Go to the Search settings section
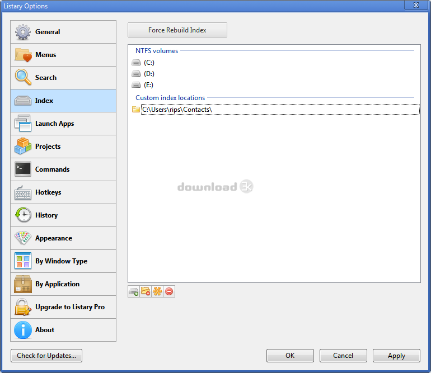The image size is (431, 373). (x=63, y=78)
